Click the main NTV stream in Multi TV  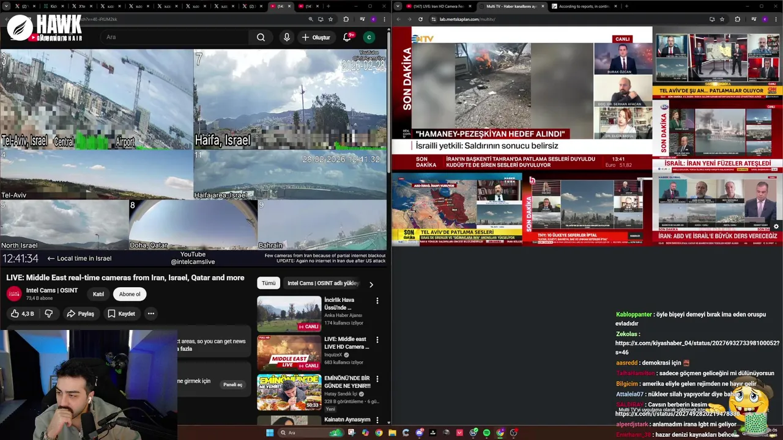tap(522, 98)
